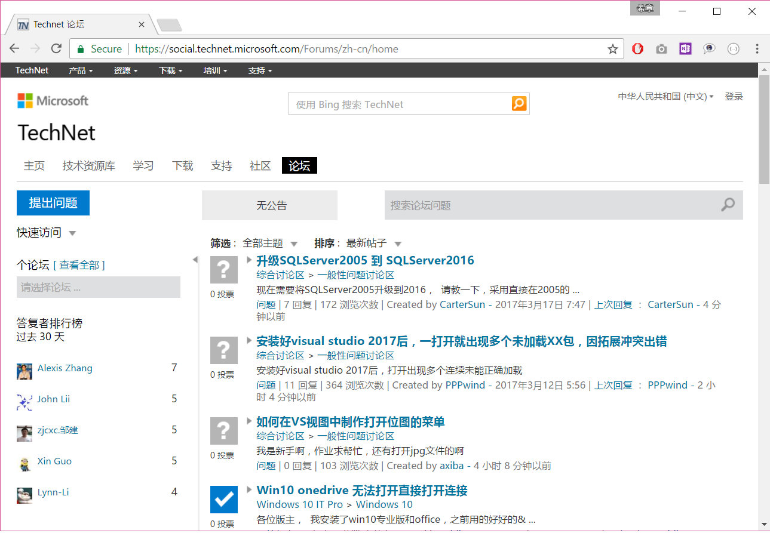The height and width of the screenshot is (533, 770).
Task: Click the orange Bing search icon
Action: pos(519,104)
